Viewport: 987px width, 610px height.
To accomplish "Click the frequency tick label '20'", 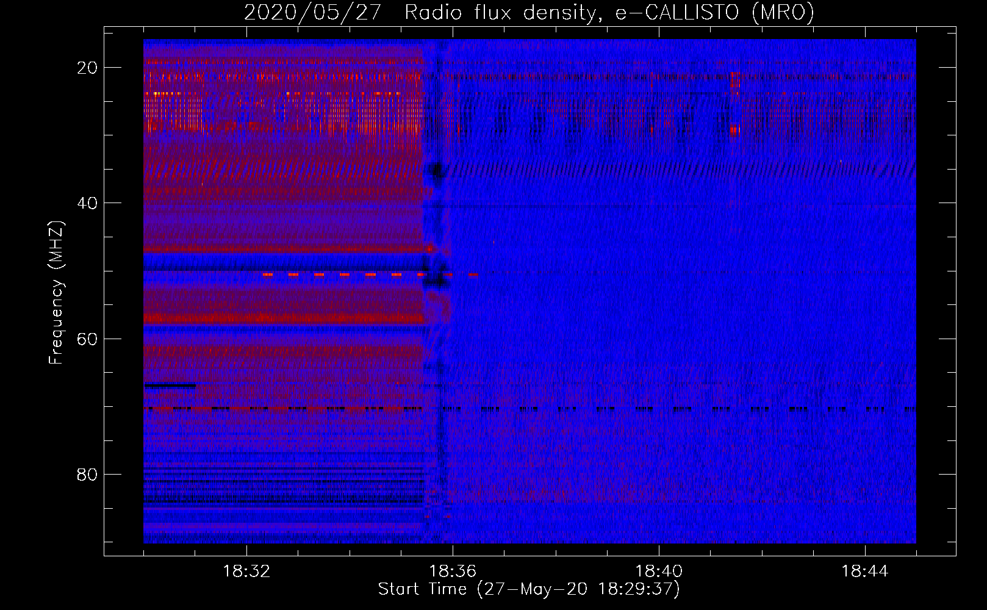I will pyautogui.click(x=87, y=68).
